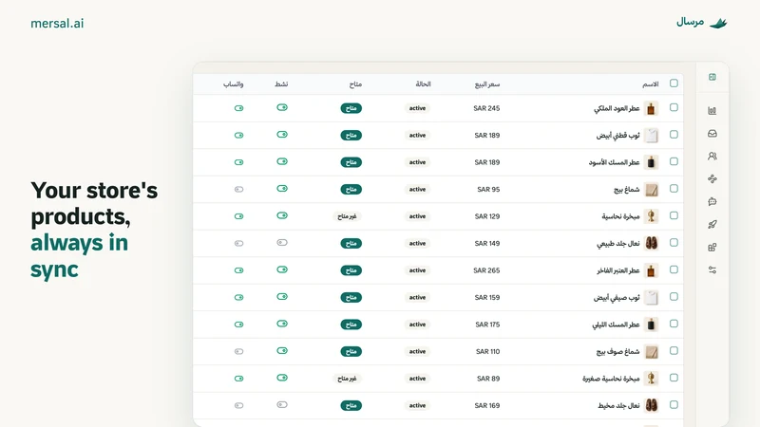The width and height of the screenshot is (760, 427).
Task: Check the box for the SAR 129 product
Action: click(674, 216)
